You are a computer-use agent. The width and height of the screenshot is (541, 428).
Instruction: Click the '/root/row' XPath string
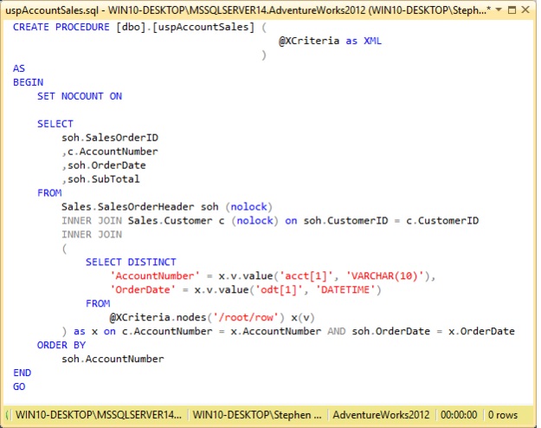tap(246, 317)
